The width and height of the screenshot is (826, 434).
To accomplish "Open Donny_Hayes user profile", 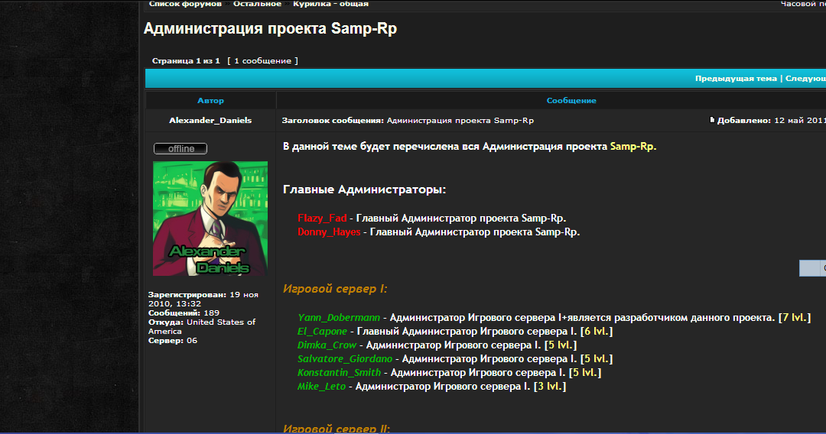I will click(x=329, y=232).
